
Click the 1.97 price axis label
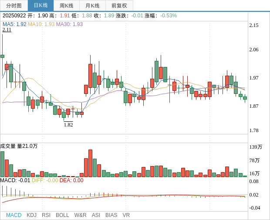(x=254, y=78)
